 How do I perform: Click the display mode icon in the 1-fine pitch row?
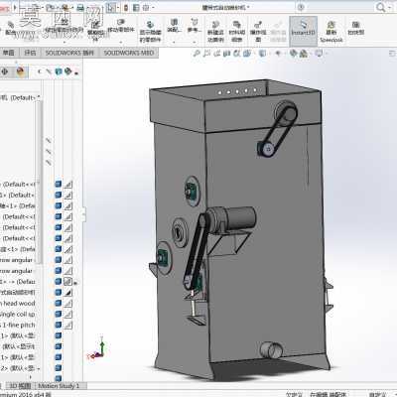click(x=59, y=325)
